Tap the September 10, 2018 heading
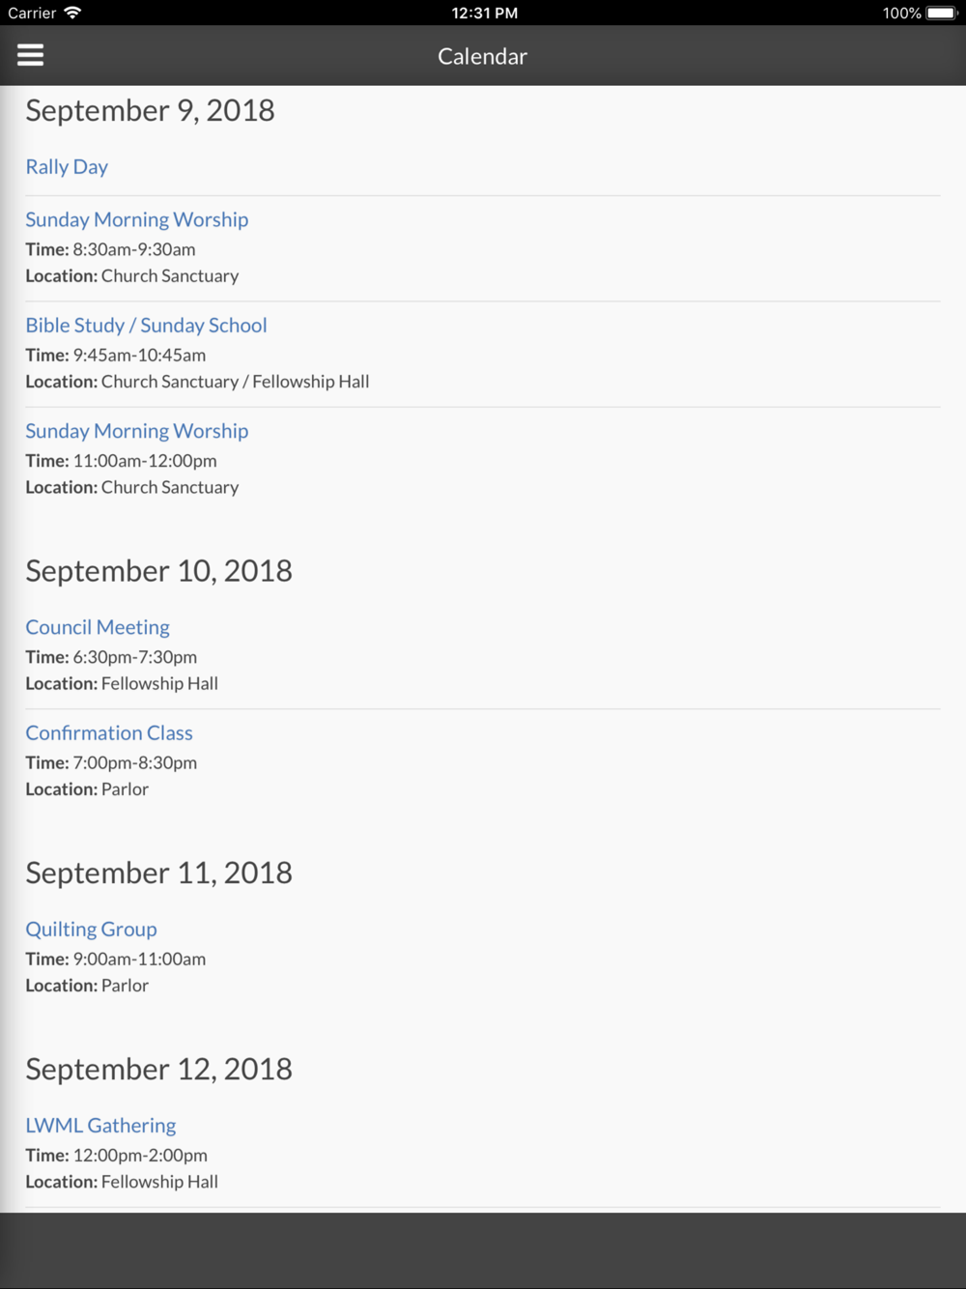The width and height of the screenshot is (966, 1289). pyautogui.click(x=158, y=570)
